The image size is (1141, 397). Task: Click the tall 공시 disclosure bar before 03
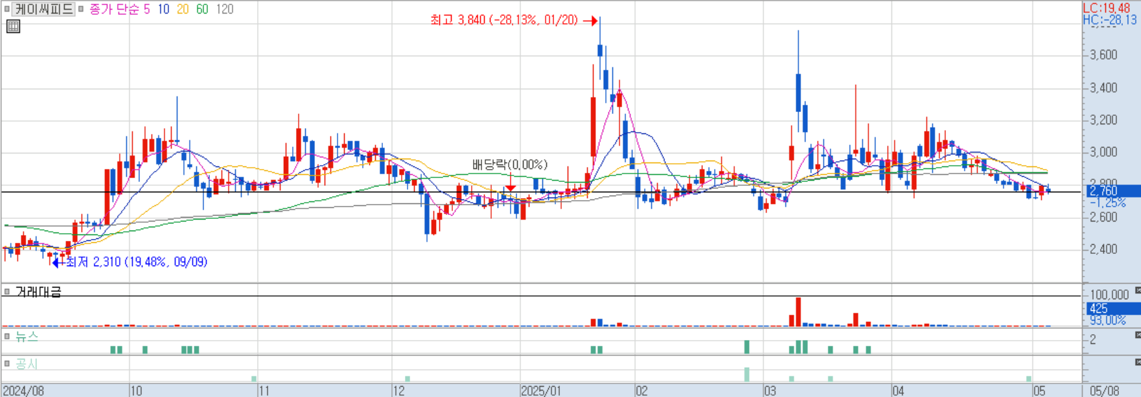click(x=747, y=374)
